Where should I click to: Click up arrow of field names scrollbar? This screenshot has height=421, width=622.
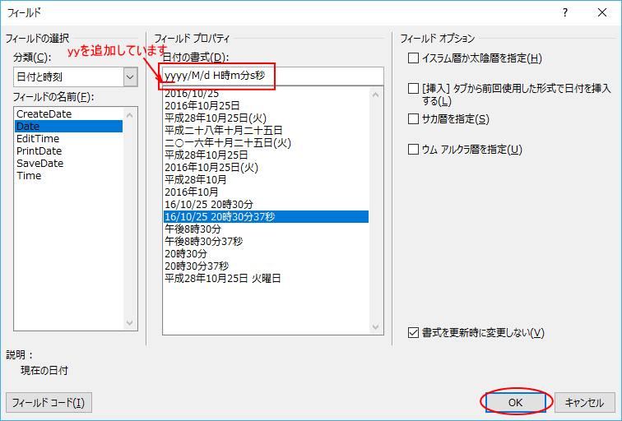(129, 115)
